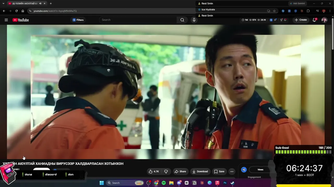Open Chrome's three-dot menu
The image size is (334, 187).
(x=330, y=11)
